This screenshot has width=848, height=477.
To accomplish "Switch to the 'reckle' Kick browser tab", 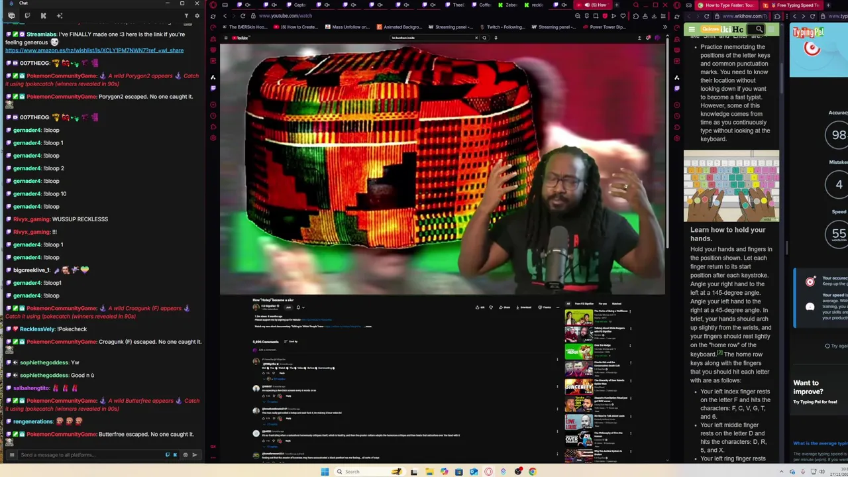I will click(x=533, y=5).
